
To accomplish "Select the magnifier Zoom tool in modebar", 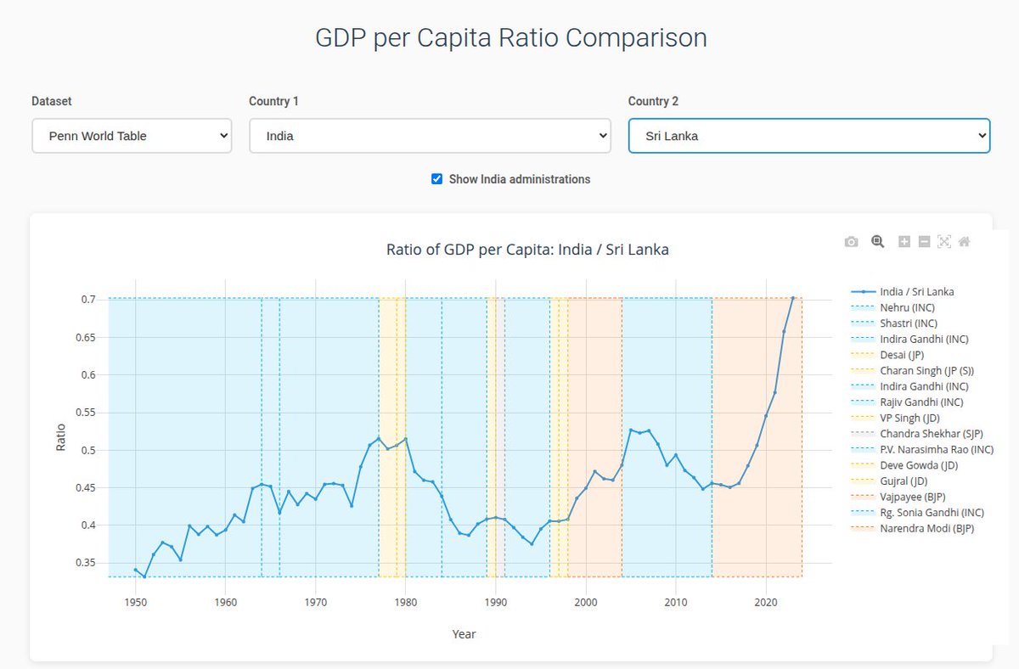I will 877,242.
